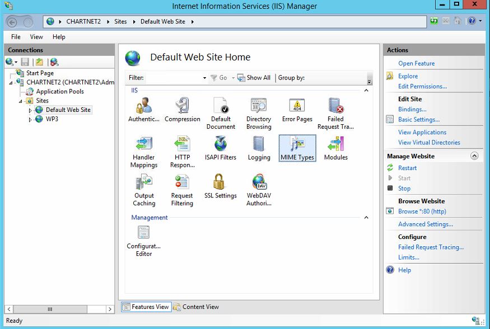Open HTTP Response Headers feature

pyautogui.click(x=182, y=152)
